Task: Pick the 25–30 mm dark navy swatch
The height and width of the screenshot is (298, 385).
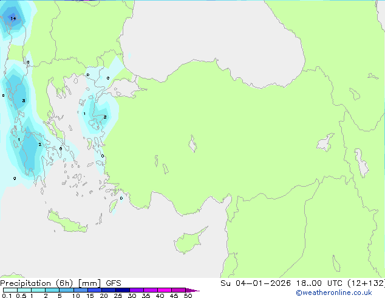Action: pos(122,290)
